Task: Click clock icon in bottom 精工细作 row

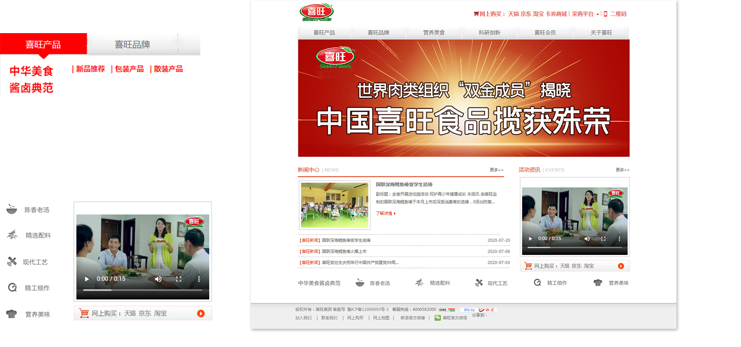Action: (x=537, y=282)
